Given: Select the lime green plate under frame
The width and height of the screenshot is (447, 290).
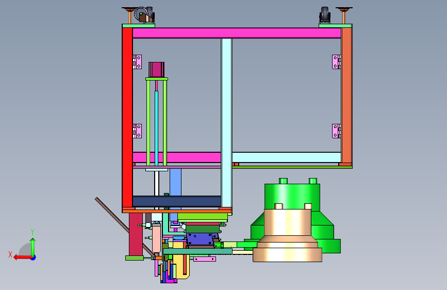Looking at the screenshot, I should (x=203, y=217).
